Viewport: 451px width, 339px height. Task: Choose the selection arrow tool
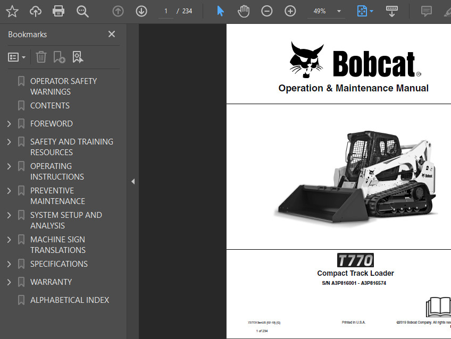coord(220,11)
